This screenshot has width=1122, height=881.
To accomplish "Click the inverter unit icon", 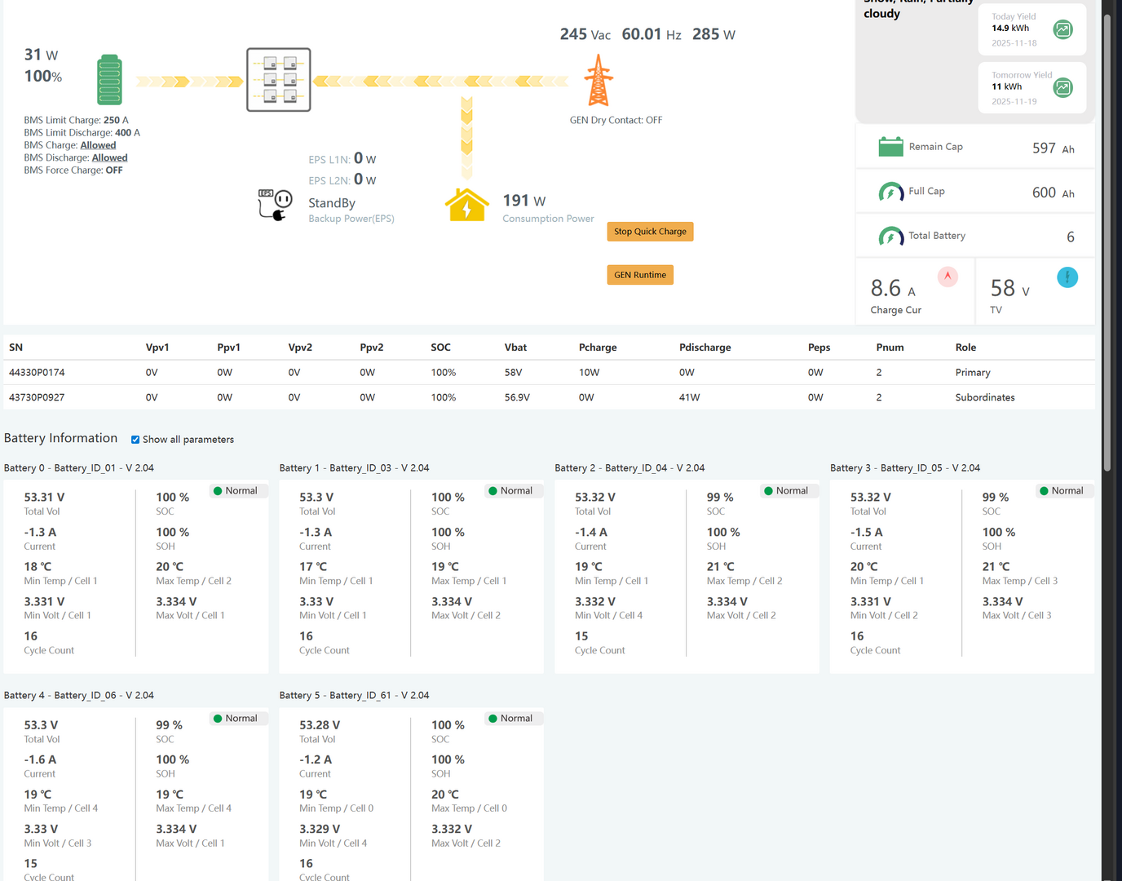I will pos(278,80).
